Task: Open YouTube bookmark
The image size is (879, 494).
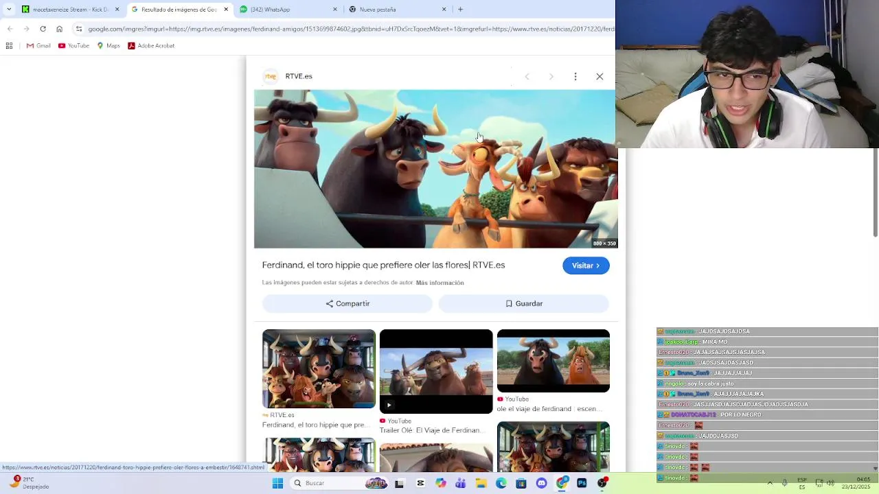Action: [73, 46]
